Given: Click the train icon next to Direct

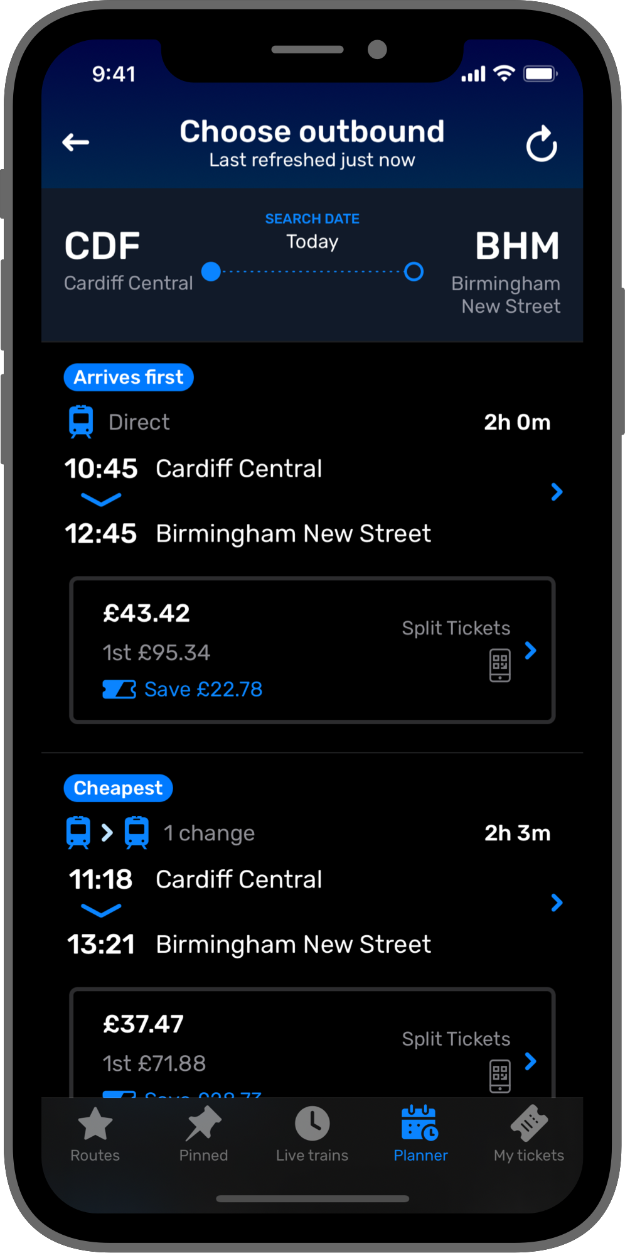Looking at the screenshot, I should (80, 421).
